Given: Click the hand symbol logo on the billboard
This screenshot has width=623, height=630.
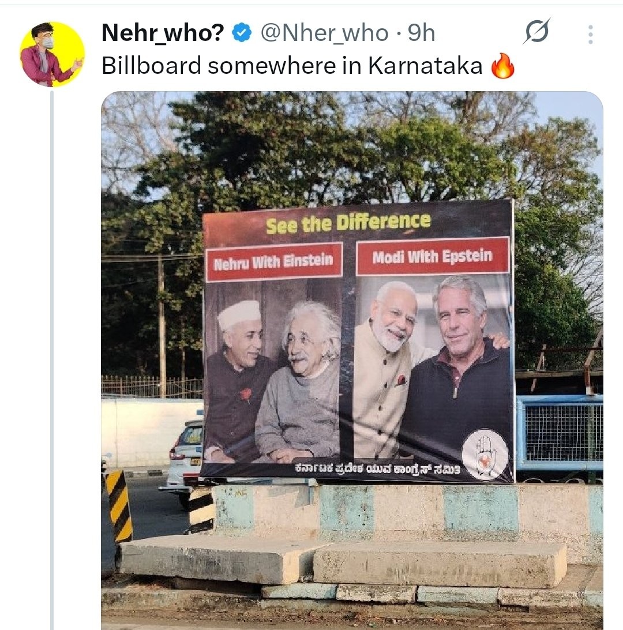Looking at the screenshot, I should (x=485, y=454).
